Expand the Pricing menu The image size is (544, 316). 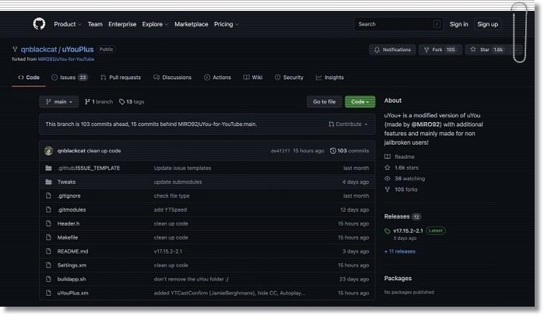click(226, 24)
